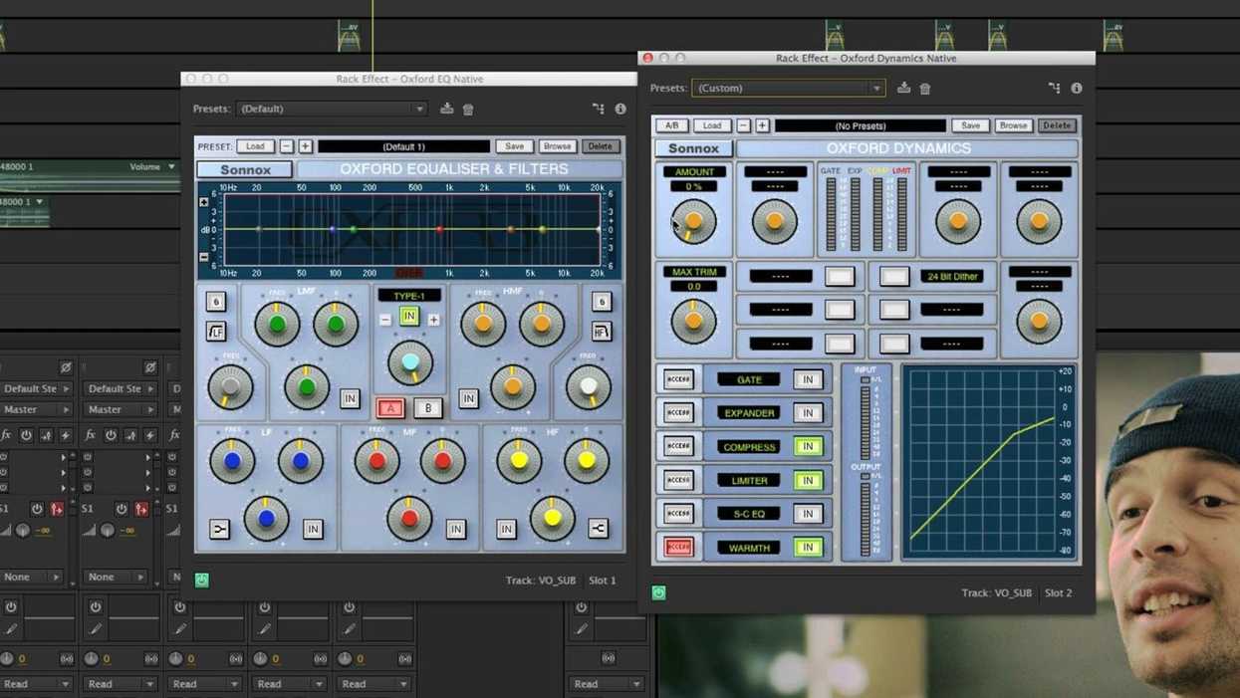Select EQ comparison setting B
Viewport: 1240px width, 698px height.
click(x=428, y=408)
